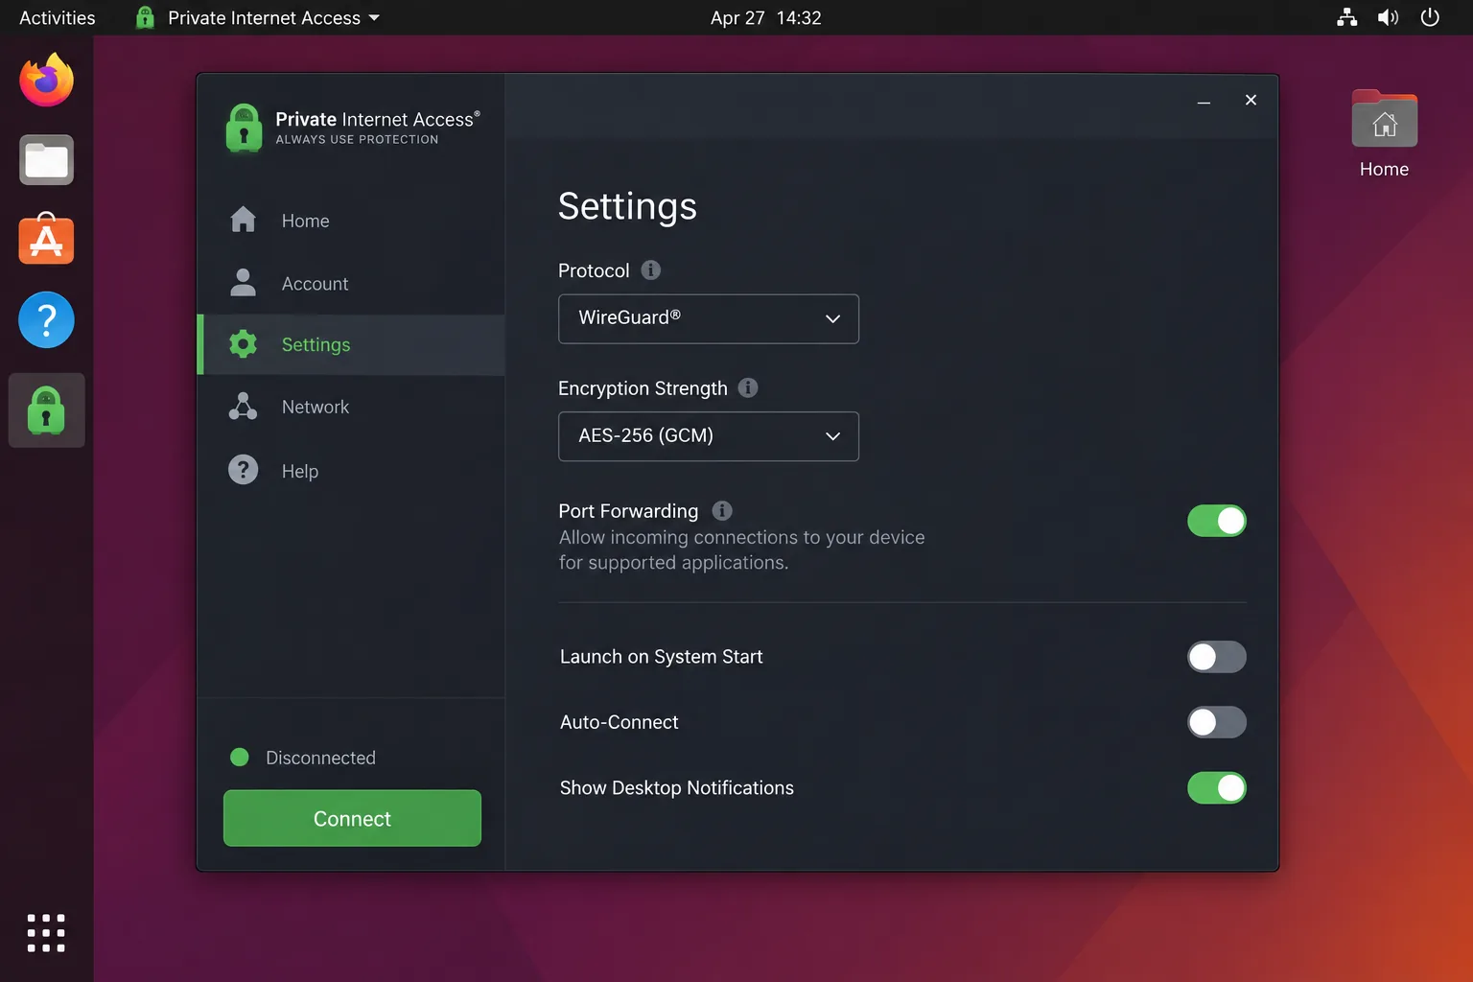Open Activities overview
The image size is (1473, 982).
coord(58,17)
